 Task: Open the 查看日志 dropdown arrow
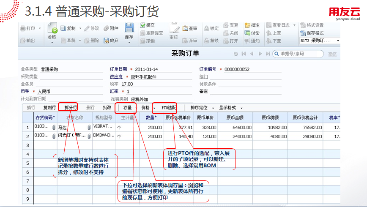click(x=294, y=25)
